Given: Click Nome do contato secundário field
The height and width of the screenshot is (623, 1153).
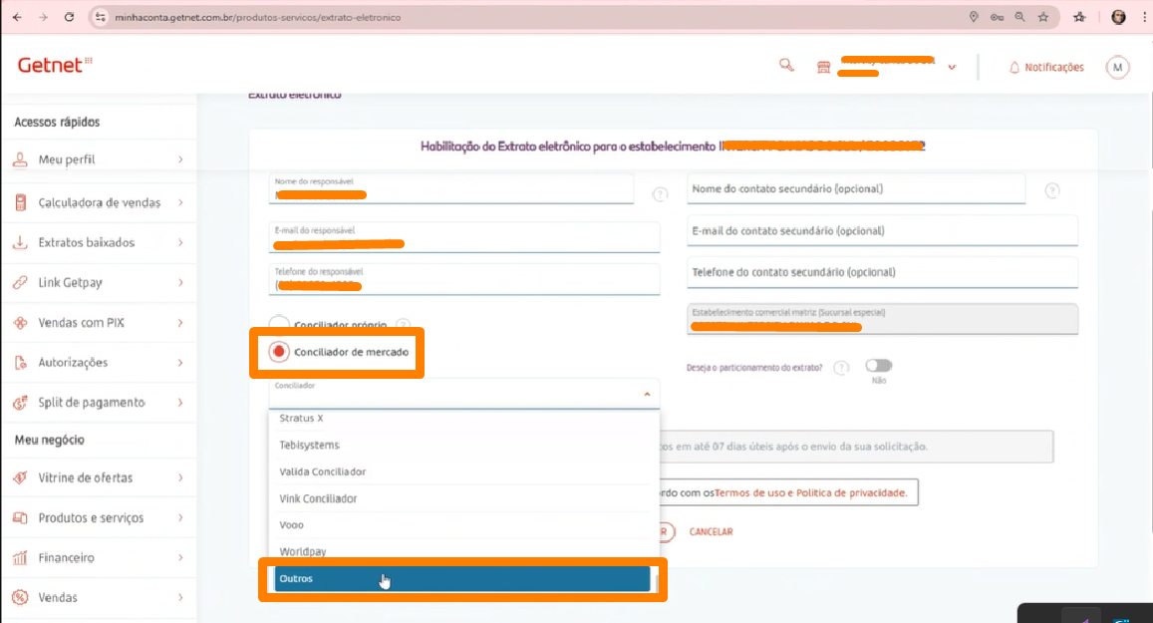Looking at the screenshot, I should [x=856, y=189].
